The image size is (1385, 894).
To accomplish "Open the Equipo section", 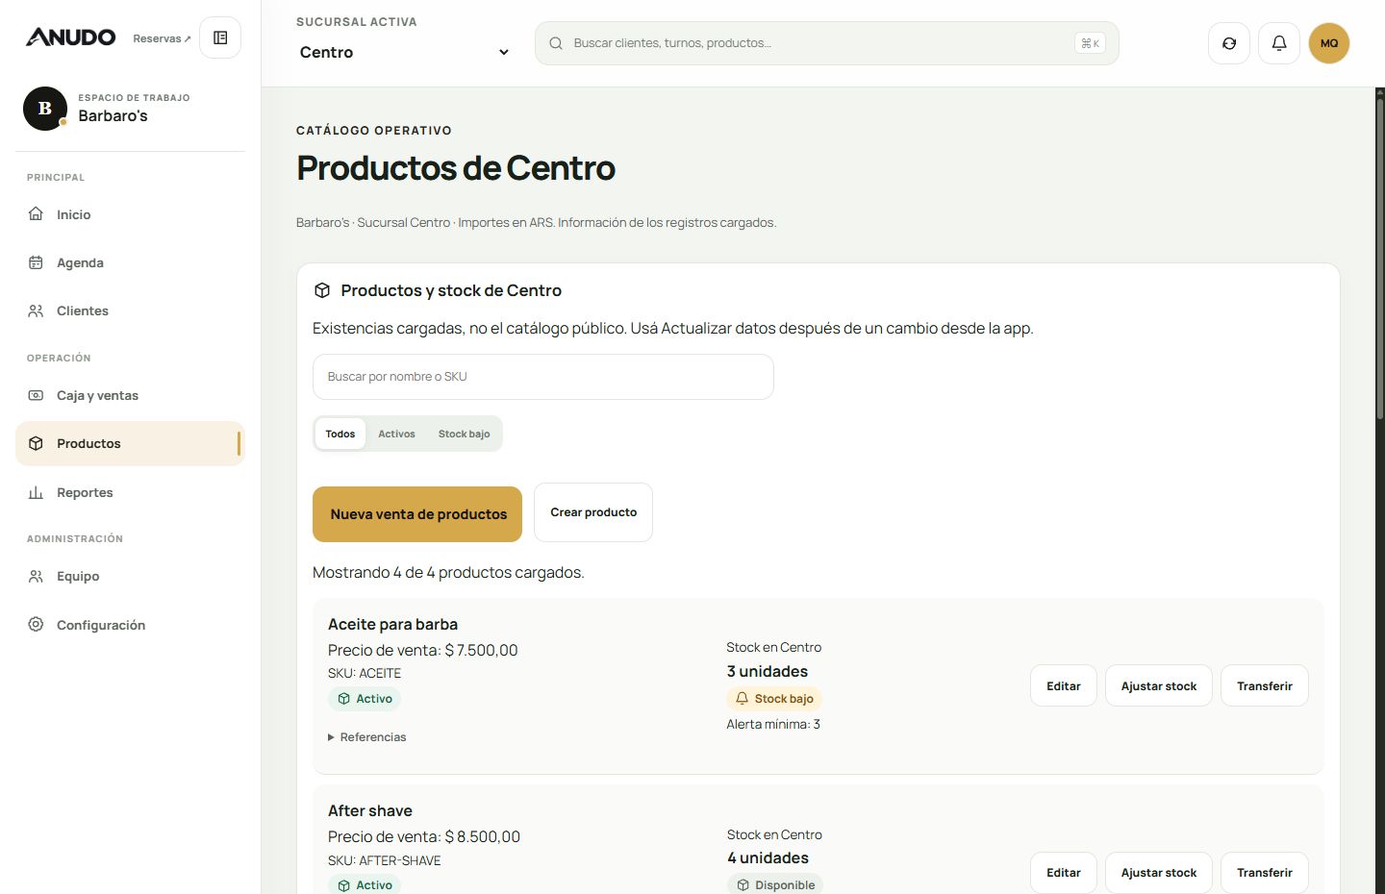I will (130, 576).
